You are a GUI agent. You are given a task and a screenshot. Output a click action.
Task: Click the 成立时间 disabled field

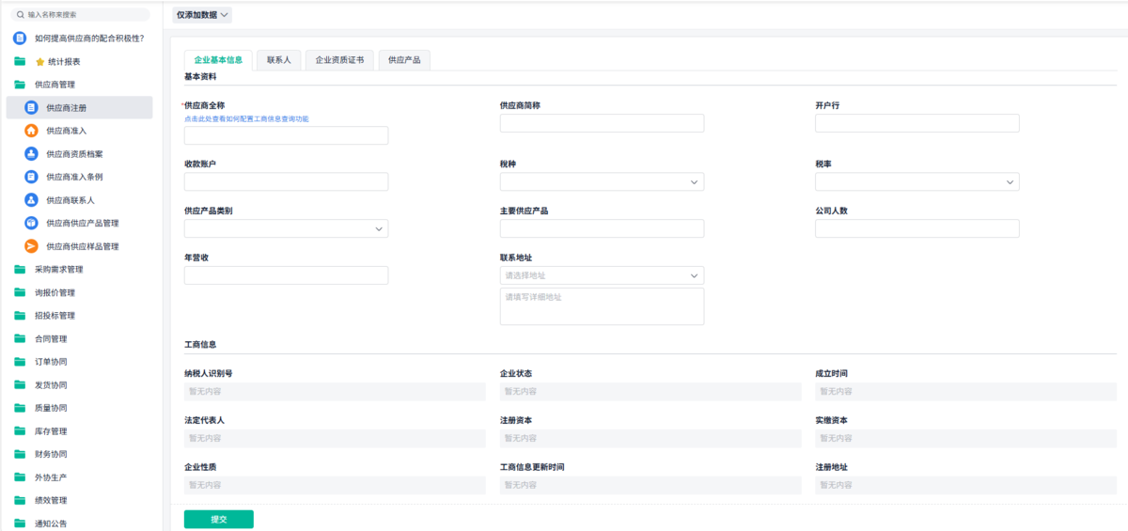(x=966, y=392)
